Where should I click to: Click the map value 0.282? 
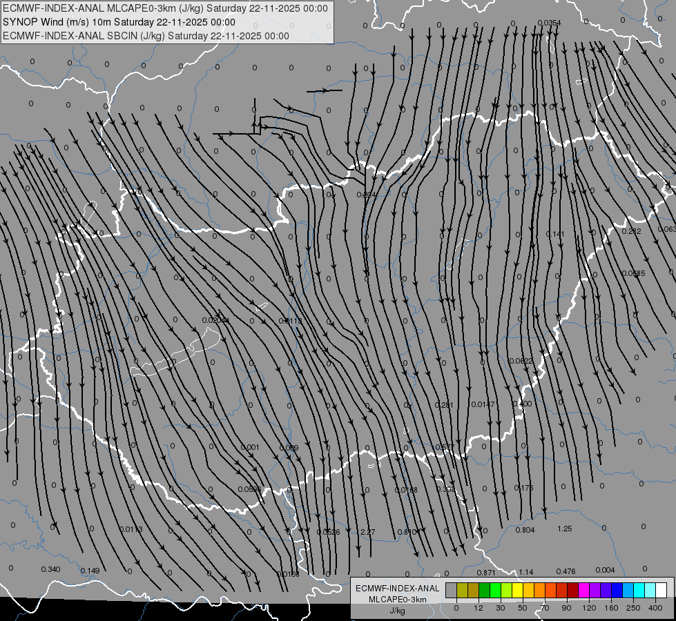[632, 231]
